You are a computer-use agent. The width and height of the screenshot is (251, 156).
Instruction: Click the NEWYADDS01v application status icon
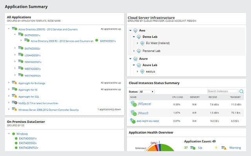click(21, 61)
